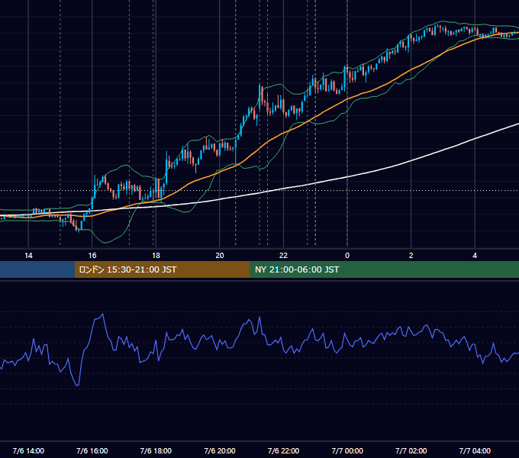This screenshot has height=458, width=519.
Task: Click the 7/6 22:00 date label
Action: point(283,450)
